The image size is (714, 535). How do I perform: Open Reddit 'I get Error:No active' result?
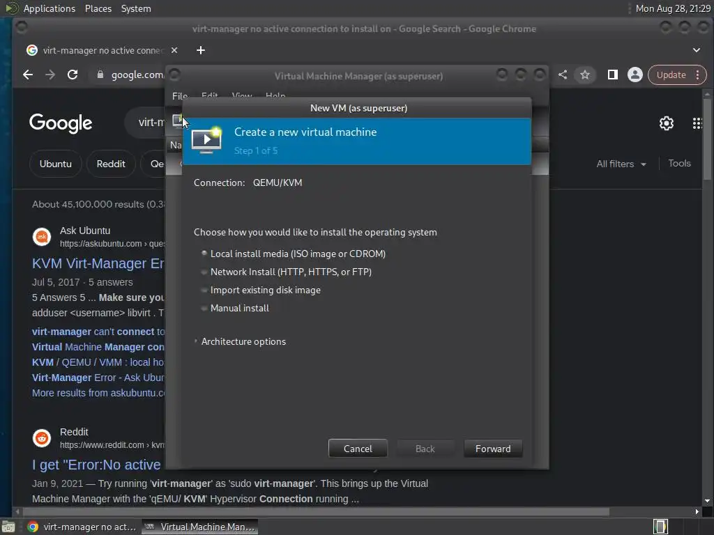(x=96, y=465)
